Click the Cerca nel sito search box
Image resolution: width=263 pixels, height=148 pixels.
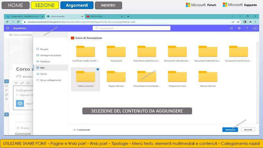click(131, 28)
